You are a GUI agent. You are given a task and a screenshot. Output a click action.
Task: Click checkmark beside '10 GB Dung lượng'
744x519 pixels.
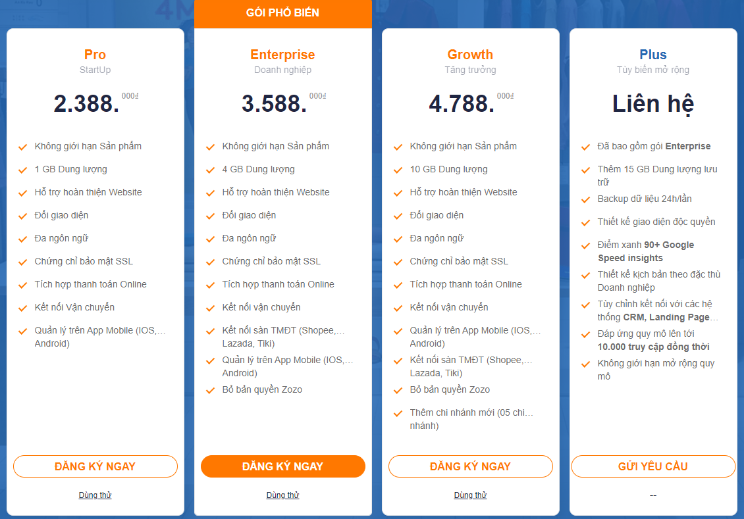click(x=398, y=170)
